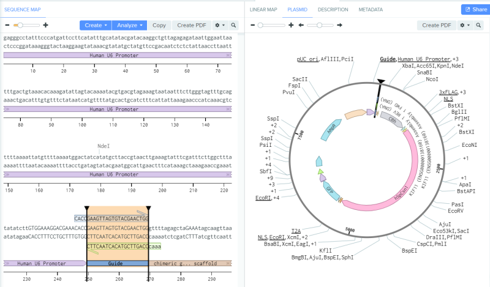Click the NcoI enzyme label
Screen dimensions: 490x287
coord(432,80)
